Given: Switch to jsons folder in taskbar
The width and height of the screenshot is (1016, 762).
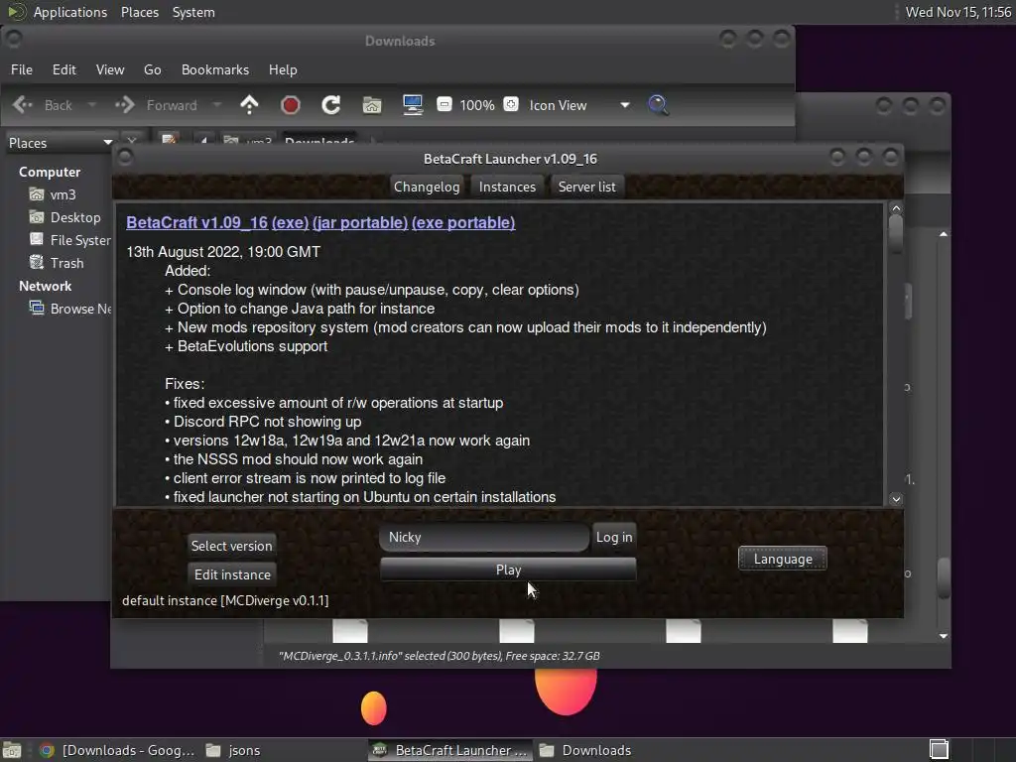Looking at the screenshot, I should coord(233,750).
